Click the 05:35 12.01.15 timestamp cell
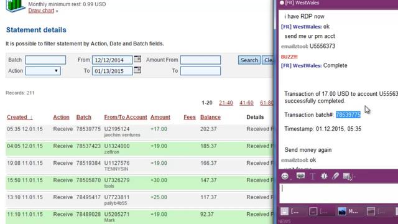Screen dimensions: 398x224 coord(25,129)
